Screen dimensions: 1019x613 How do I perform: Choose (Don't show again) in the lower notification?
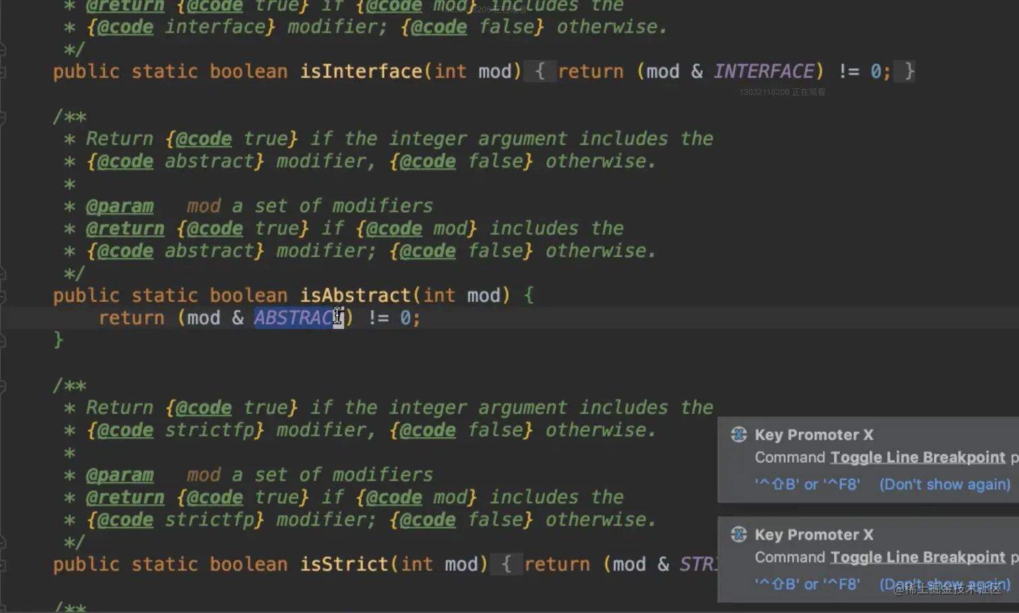945,584
